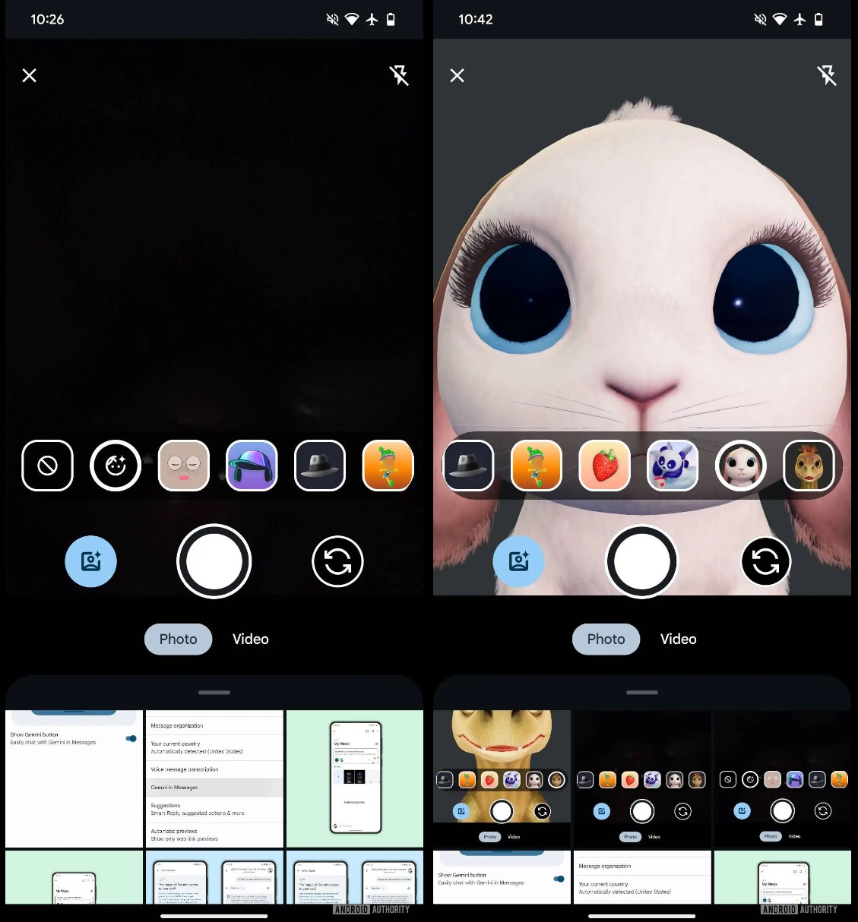Close the camera showing the dark preview
Image resolution: width=858 pixels, height=922 pixels.
pos(30,75)
